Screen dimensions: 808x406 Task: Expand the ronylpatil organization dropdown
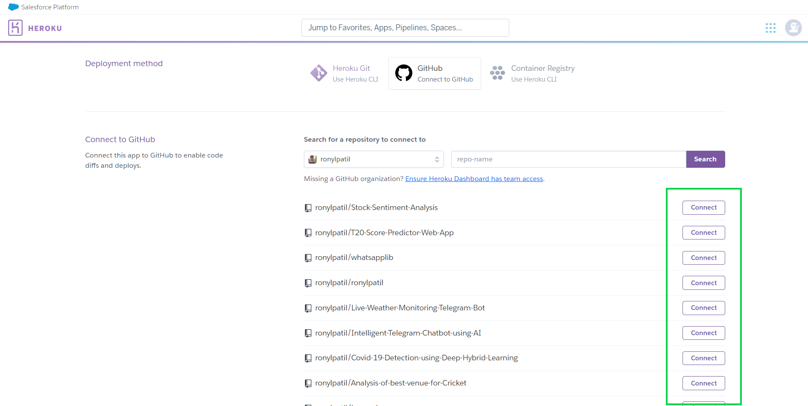(374, 159)
